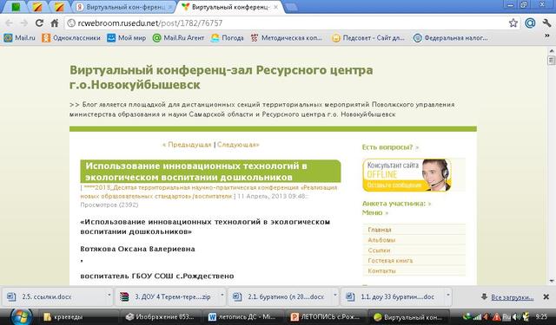This screenshot has width=556, height=325.
Task: Expand Анкета участника section
Action: pos(396,204)
